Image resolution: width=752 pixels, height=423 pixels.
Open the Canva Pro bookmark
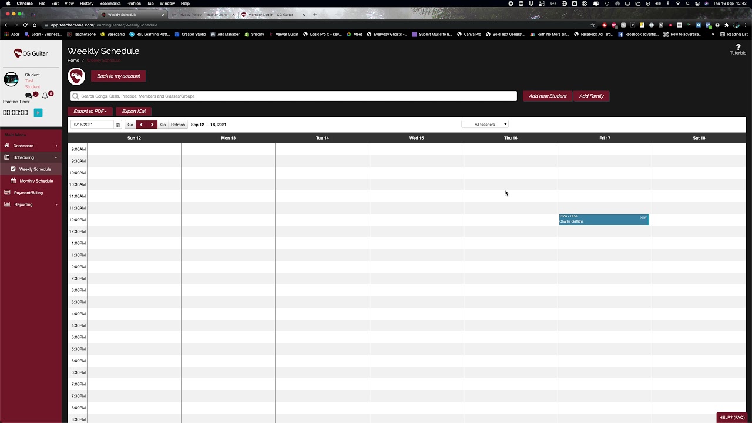coord(469,35)
